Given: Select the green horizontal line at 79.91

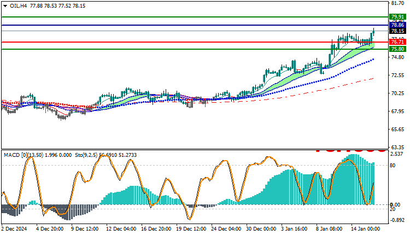Looking at the screenshot, I should click(195, 17).
